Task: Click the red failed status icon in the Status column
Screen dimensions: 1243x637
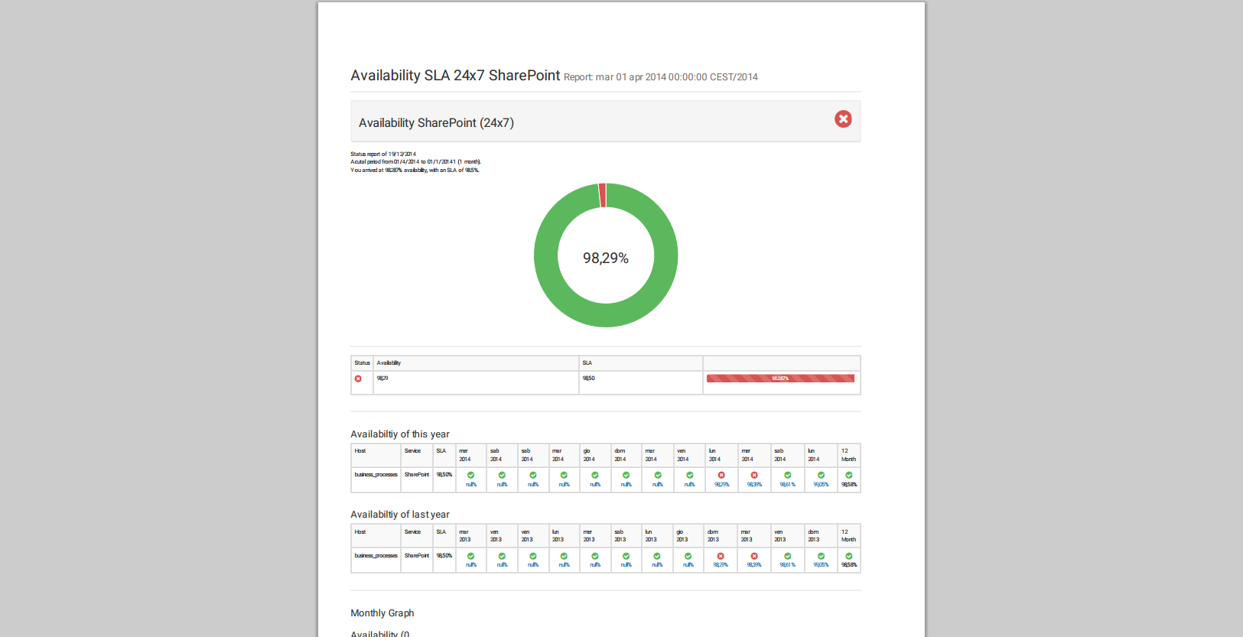Action: click(358, 379)
